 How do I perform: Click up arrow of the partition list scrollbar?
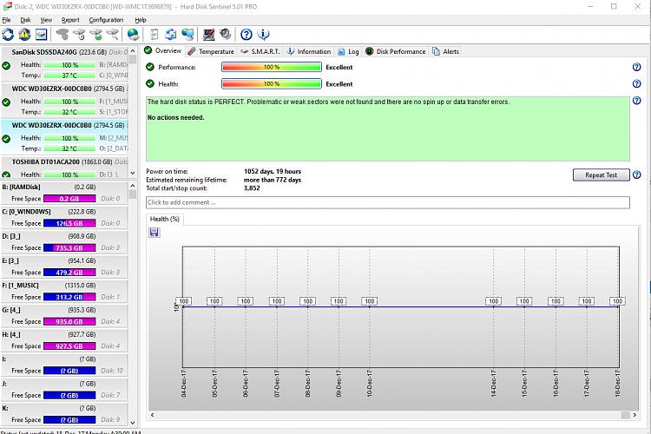(133, 185)
